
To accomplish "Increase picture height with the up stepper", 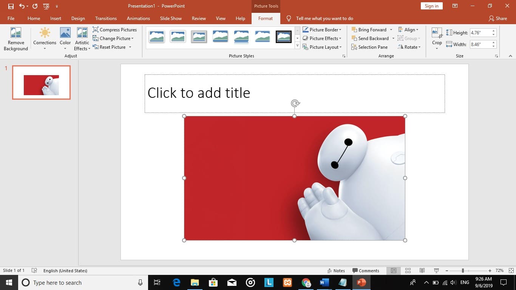I will 494,31.
